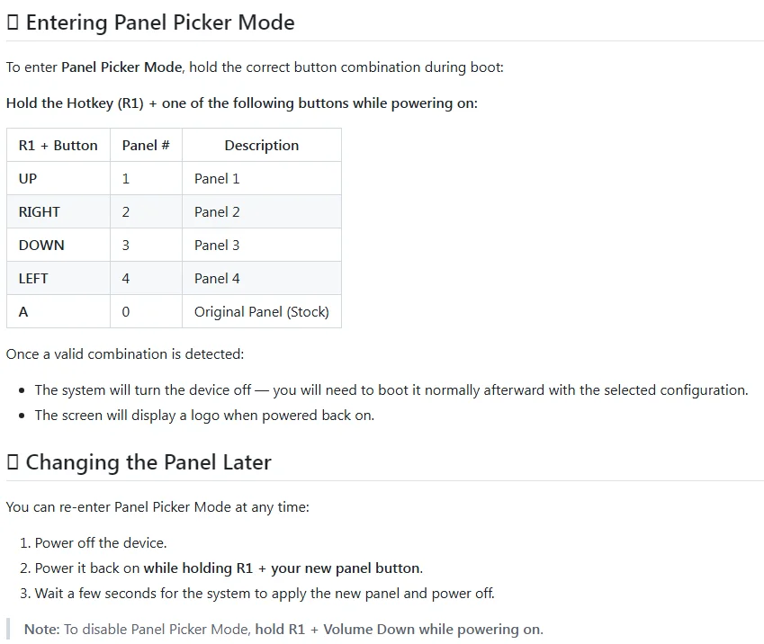Click the DOWN row button cell
Image resolution: width=764 pixels, height=644 pixels.
58,245
